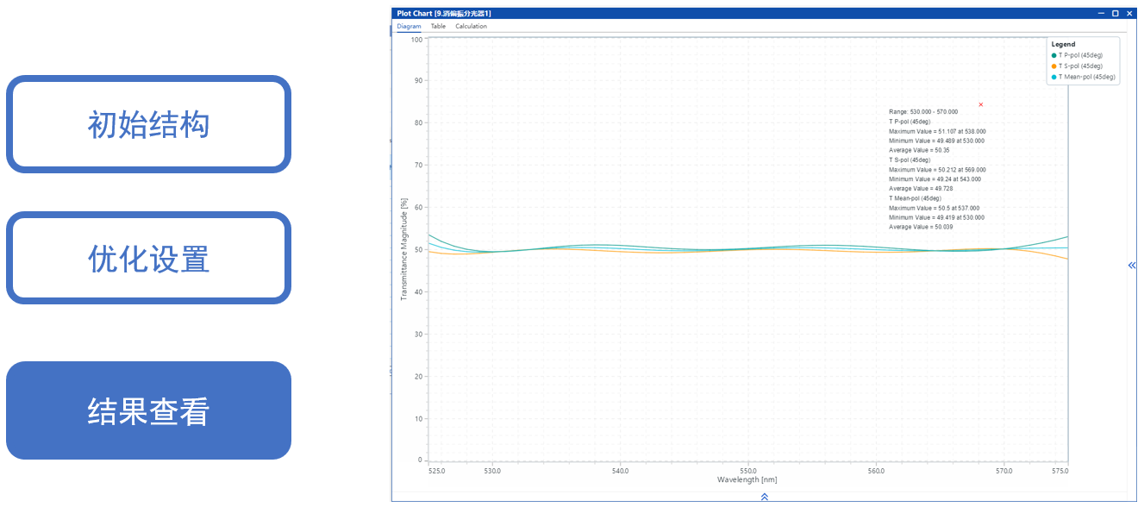Click the cyan Mean-pol legend dot

[1053, 77]
